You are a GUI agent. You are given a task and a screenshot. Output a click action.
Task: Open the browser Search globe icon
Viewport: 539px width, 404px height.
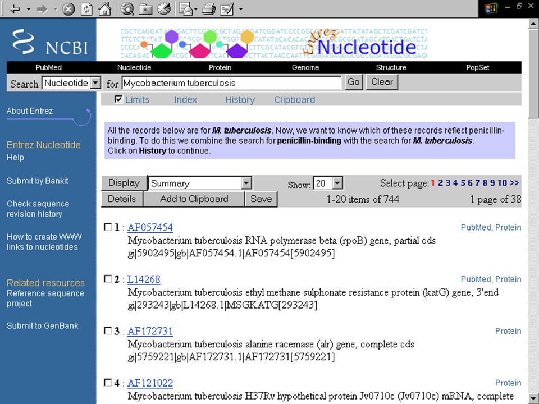[x=127, y=9]
